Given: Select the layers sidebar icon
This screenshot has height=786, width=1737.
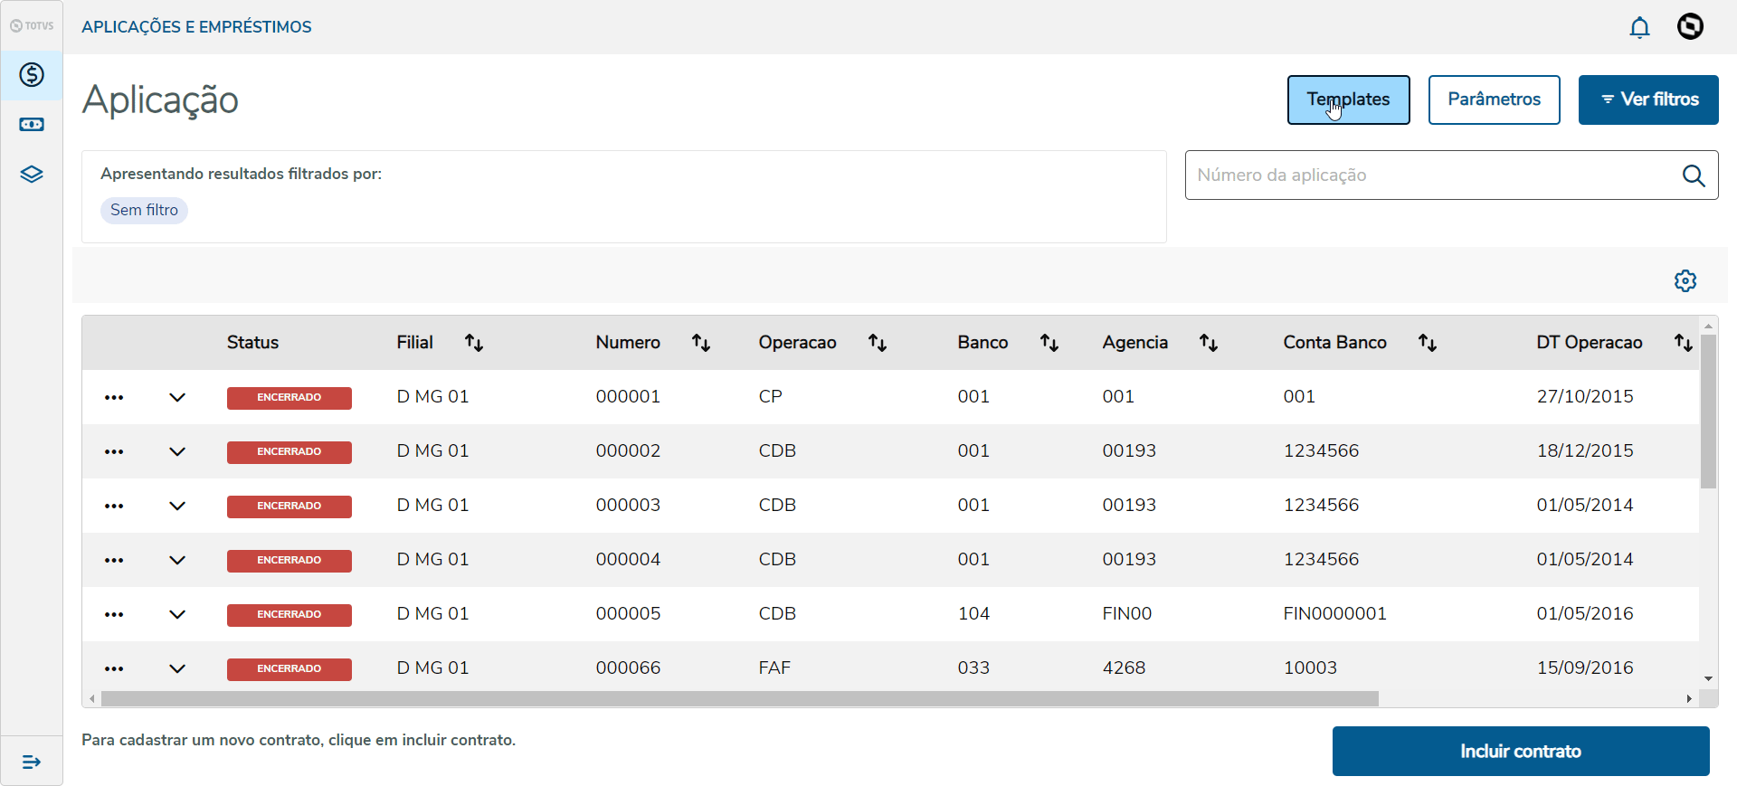Looking at the screenshot, I should pyautogui.click(x=32, y=175).
